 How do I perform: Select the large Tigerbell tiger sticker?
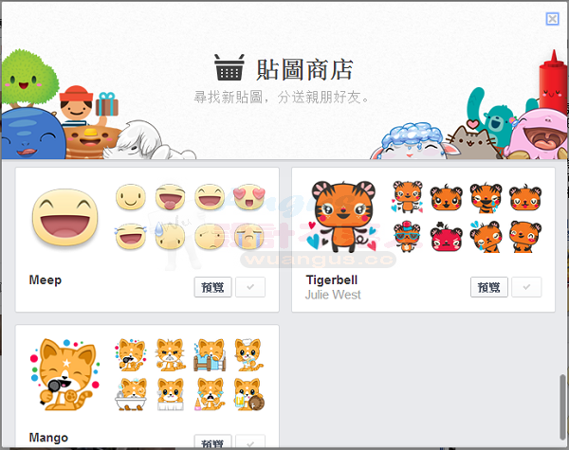pyautogui.click(x=341, y=217)
